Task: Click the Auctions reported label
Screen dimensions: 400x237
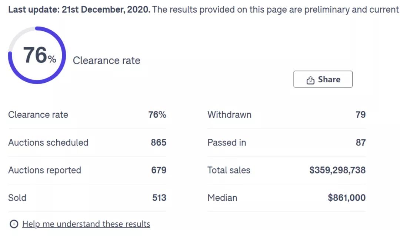Action: (x=45, y=170)
